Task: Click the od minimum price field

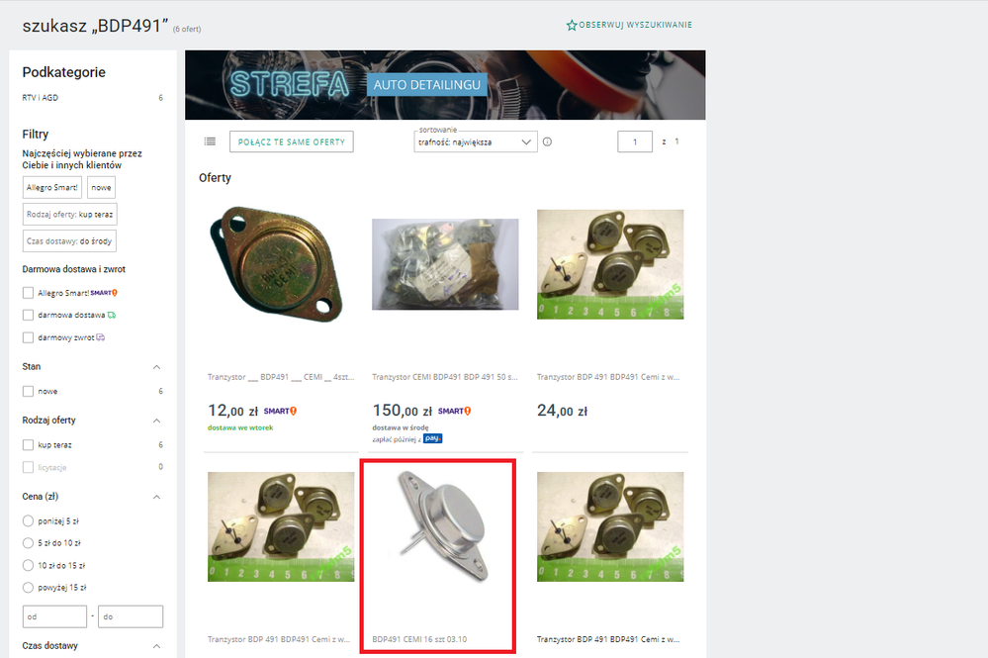Action: click(54, 617)
